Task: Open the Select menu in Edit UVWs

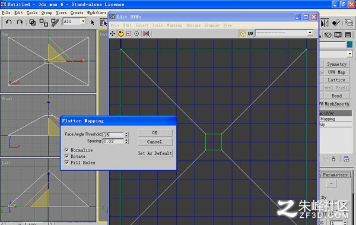Action: pyautogui.click(x=142, y=25)
